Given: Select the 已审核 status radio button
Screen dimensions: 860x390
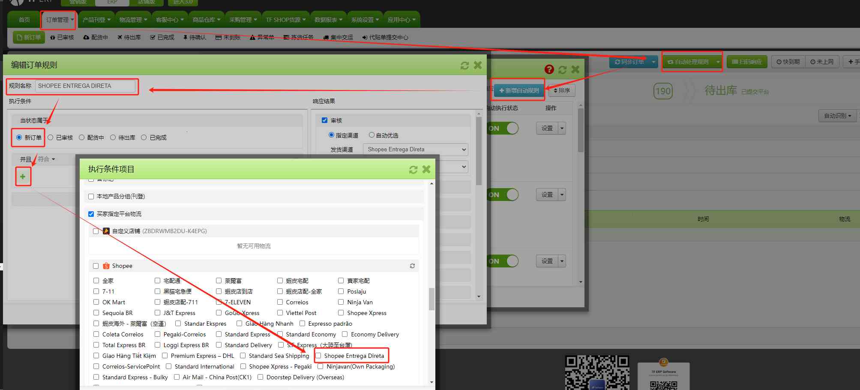Looking at the screenshot, I should coord(51,138).
